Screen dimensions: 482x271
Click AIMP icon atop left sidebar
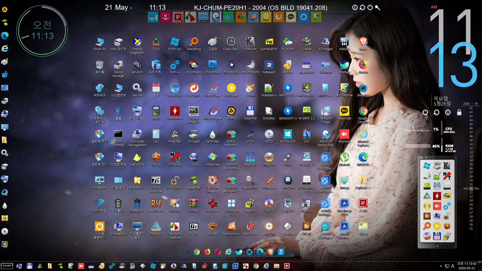point(5,10)
